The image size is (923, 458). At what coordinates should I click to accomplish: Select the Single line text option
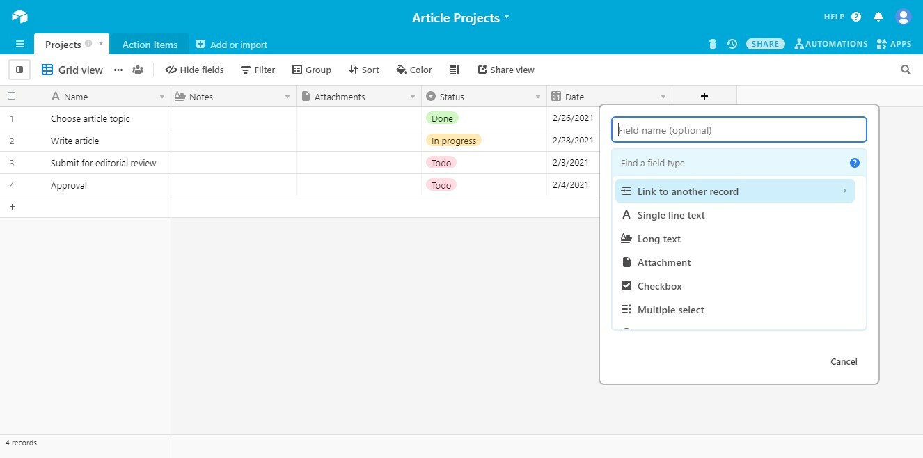click(x=671, y=215)
